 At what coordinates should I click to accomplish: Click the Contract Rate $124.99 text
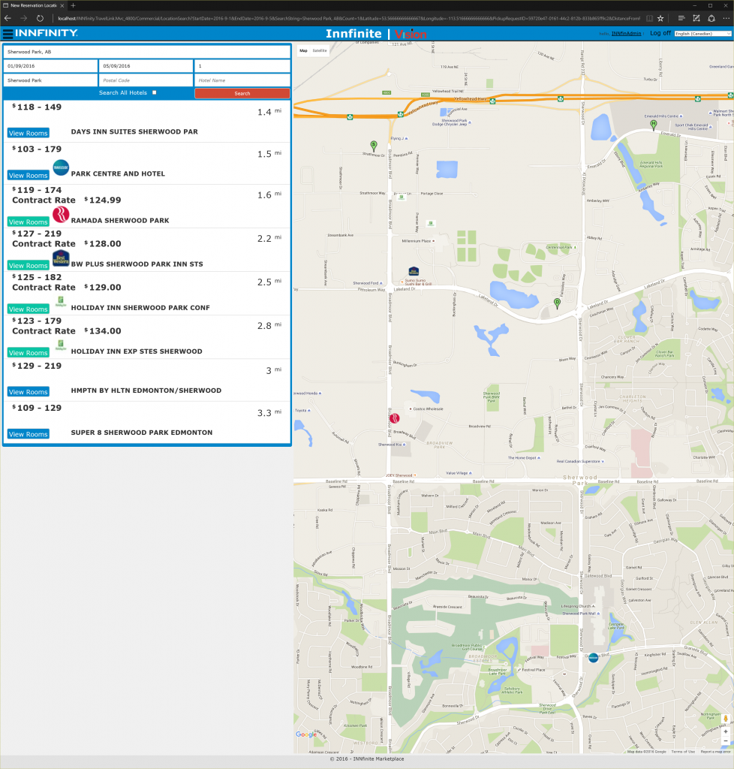coord(67,200)
